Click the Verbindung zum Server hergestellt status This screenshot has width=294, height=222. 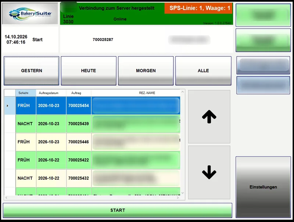coord(116,8)
